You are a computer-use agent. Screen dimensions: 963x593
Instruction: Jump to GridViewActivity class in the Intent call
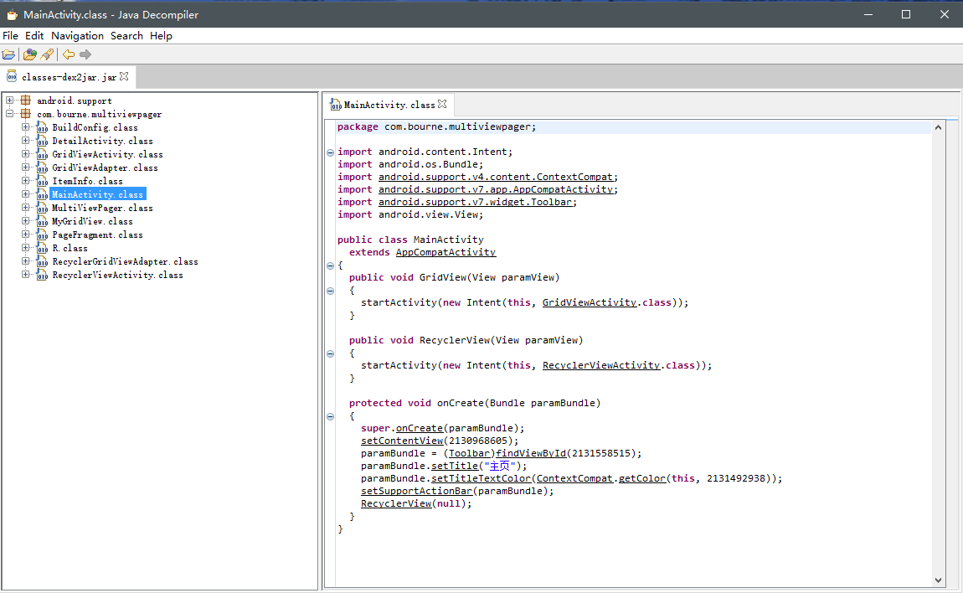click(x=590, y=302)
